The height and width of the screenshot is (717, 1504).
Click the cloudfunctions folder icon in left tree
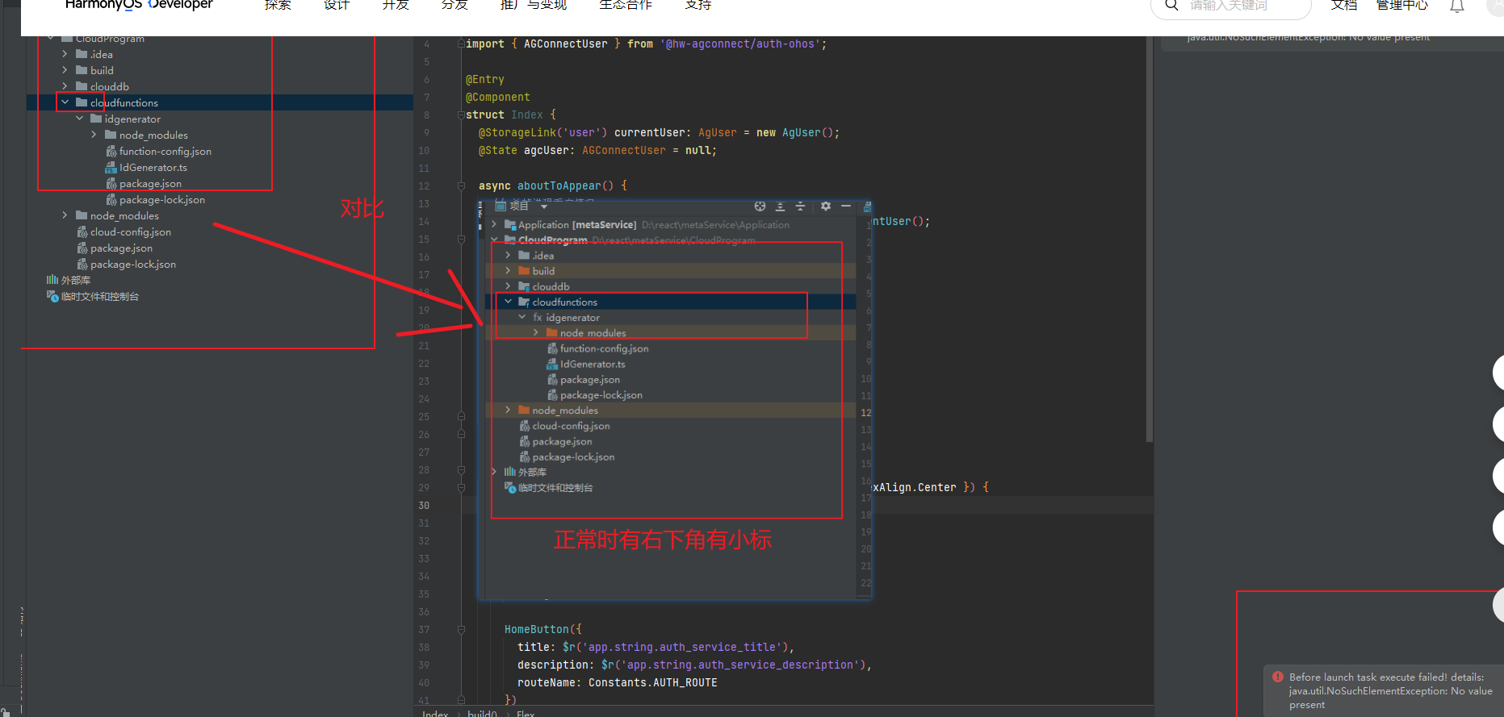click(x=82, y=103)
